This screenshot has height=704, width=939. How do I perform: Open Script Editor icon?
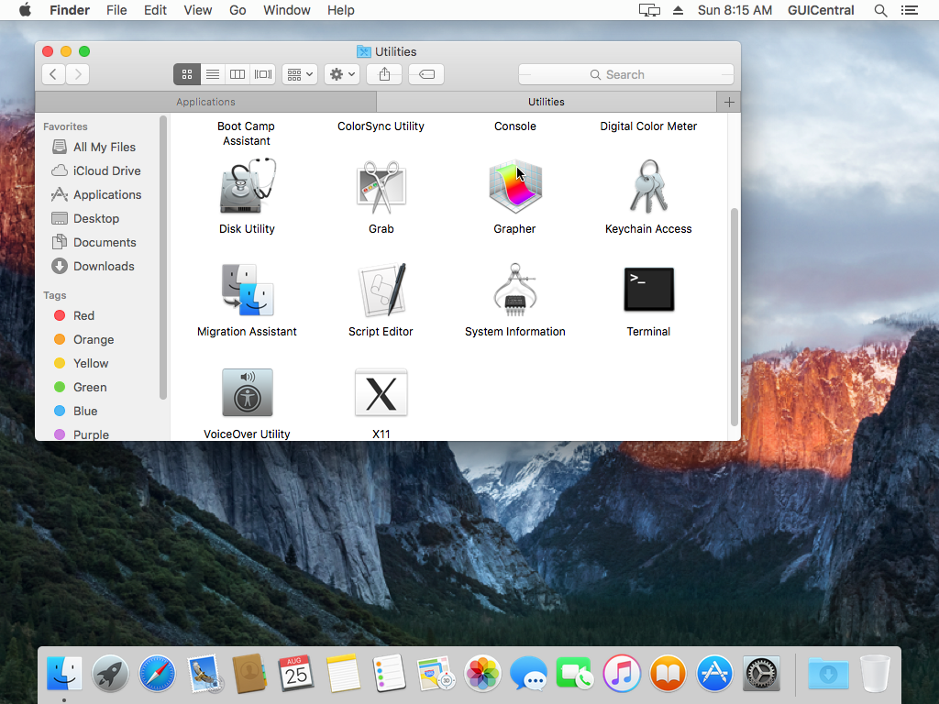pos(381,290)
